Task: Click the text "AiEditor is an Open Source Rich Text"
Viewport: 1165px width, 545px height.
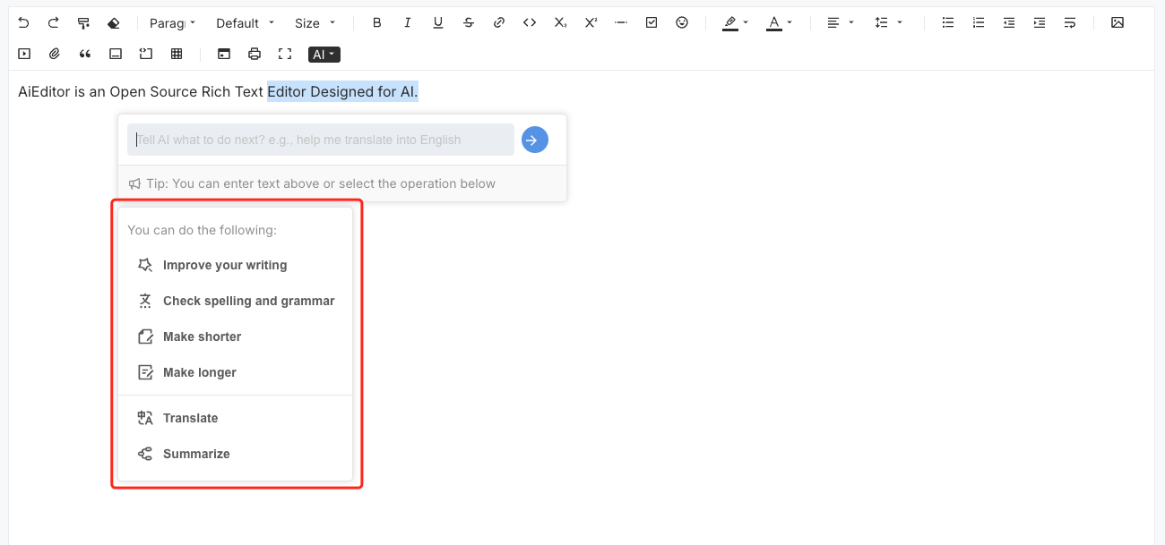Action: point(141,91)
